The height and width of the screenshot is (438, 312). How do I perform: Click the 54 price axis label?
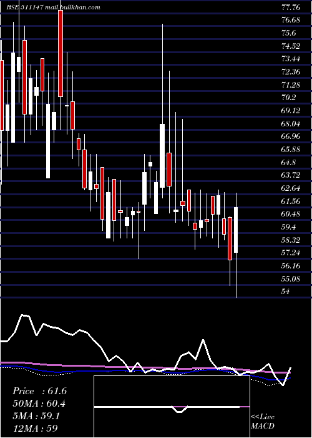tap(285, 292)
